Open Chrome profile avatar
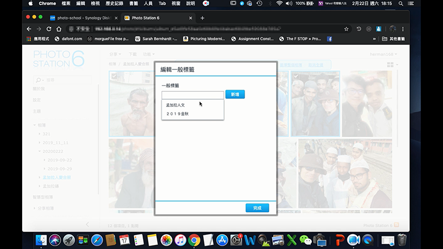 pos(392,29)
